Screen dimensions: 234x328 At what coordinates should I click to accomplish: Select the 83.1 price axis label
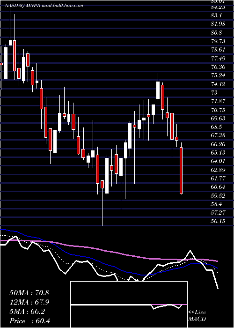pos(217,15)
